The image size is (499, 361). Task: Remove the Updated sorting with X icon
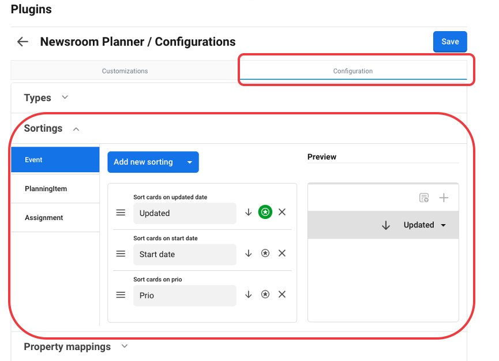tap(282, 212)
